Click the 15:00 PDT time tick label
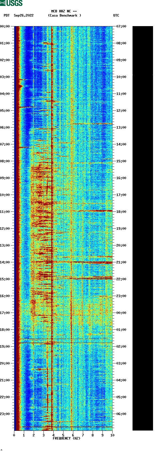 coord(5,279)
